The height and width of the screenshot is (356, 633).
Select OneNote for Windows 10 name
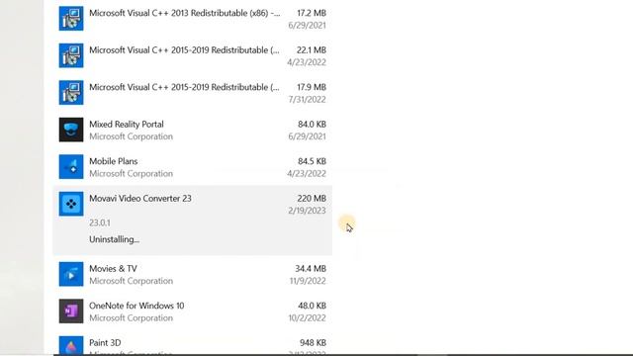coord(136,306)
